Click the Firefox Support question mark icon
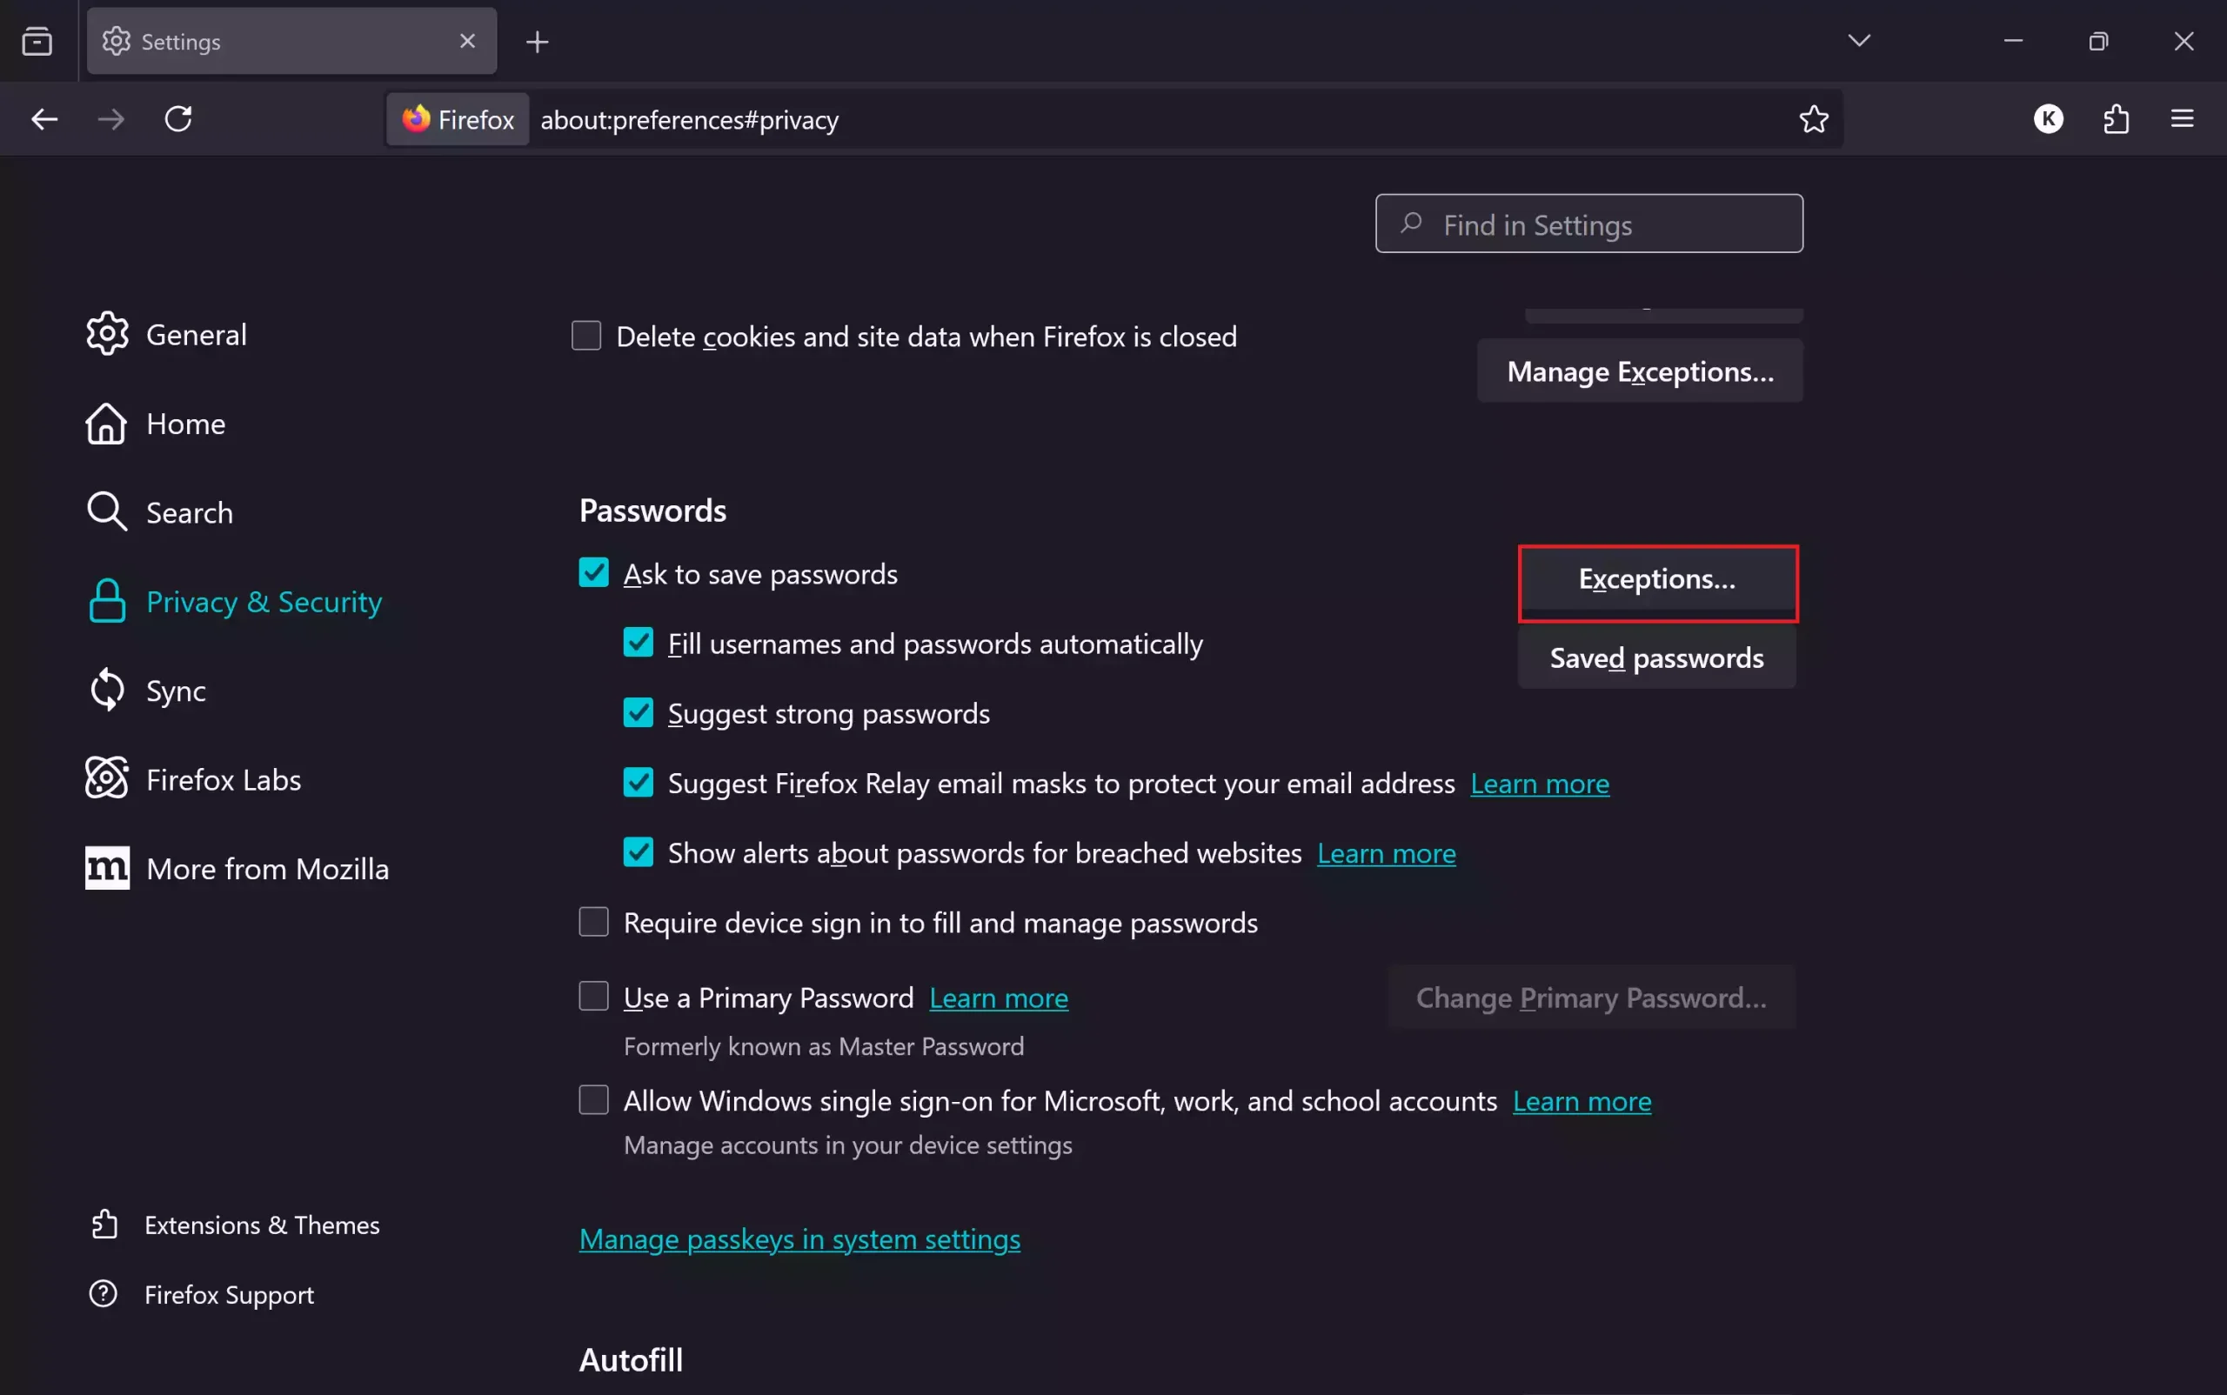Image resolution: width=2227 pixels, height=1395 pixels. 103,1293
